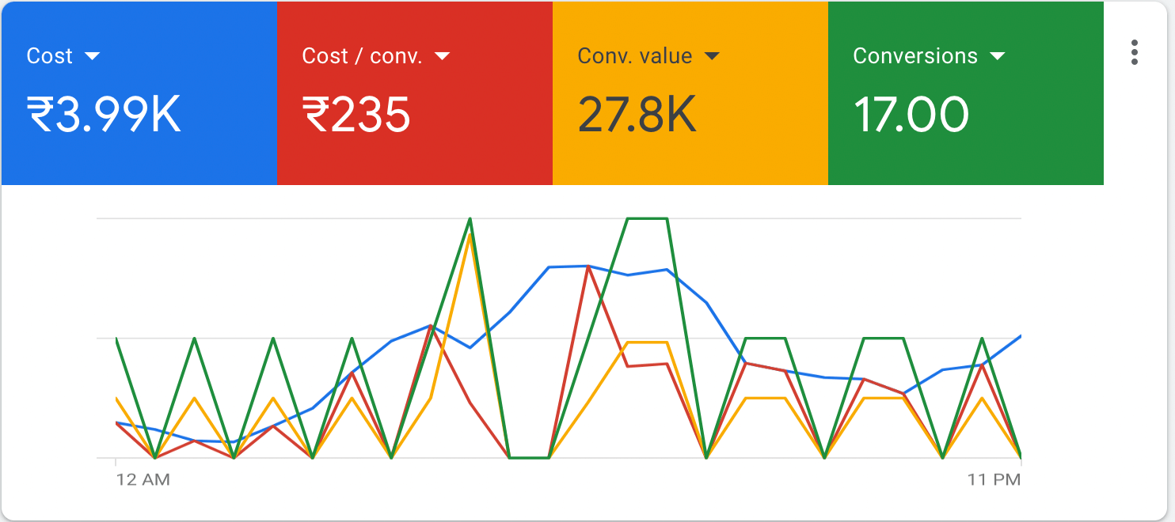1175x522 pixels.
Task: Click the Conv. value dropdown arrow
Action: click(712, 56)
